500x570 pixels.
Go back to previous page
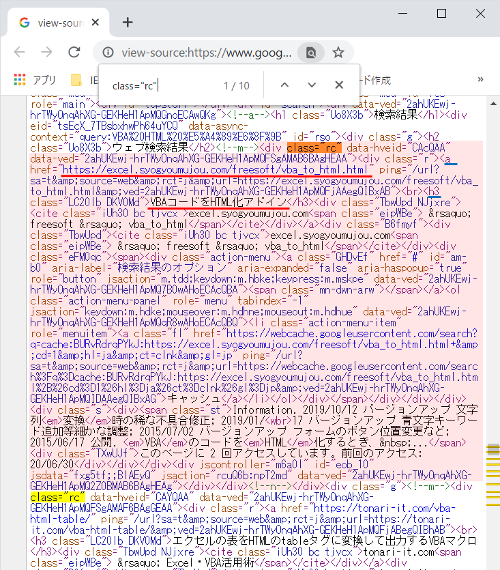pos(20,53)
